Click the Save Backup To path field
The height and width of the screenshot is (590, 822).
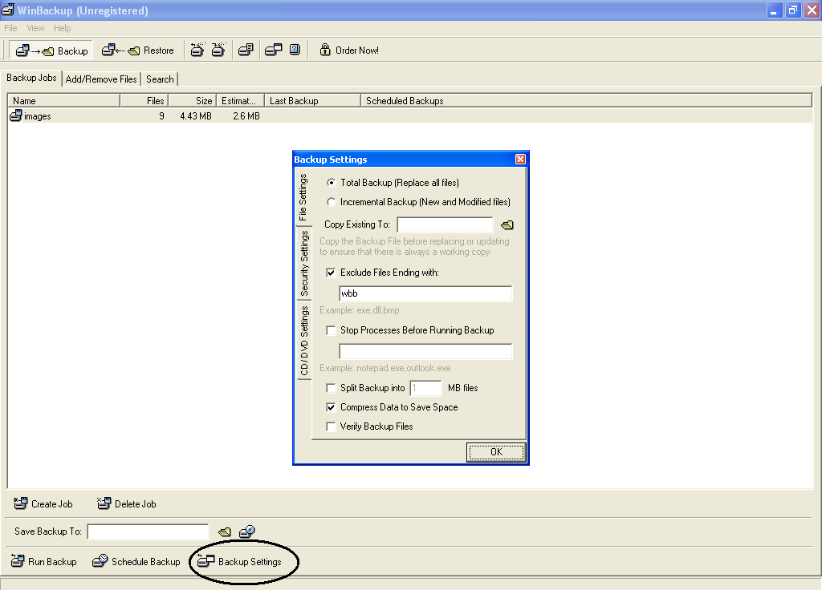click(x=148, y=532)
